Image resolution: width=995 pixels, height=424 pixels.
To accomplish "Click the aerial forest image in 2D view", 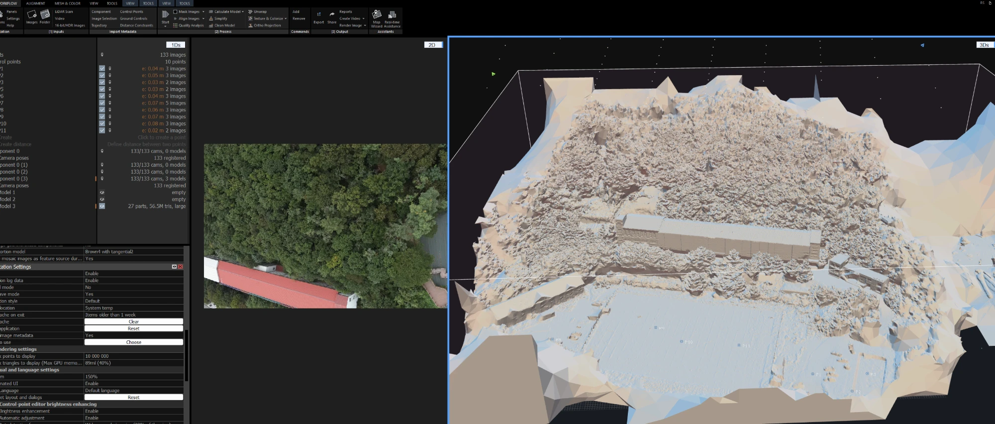I will click(x=325, y=226).
